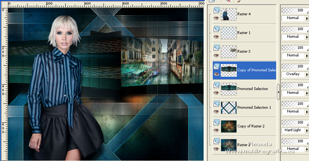Click the Raster 1 layer thumbnail
309x161 pixels.
tap(228, 33)
